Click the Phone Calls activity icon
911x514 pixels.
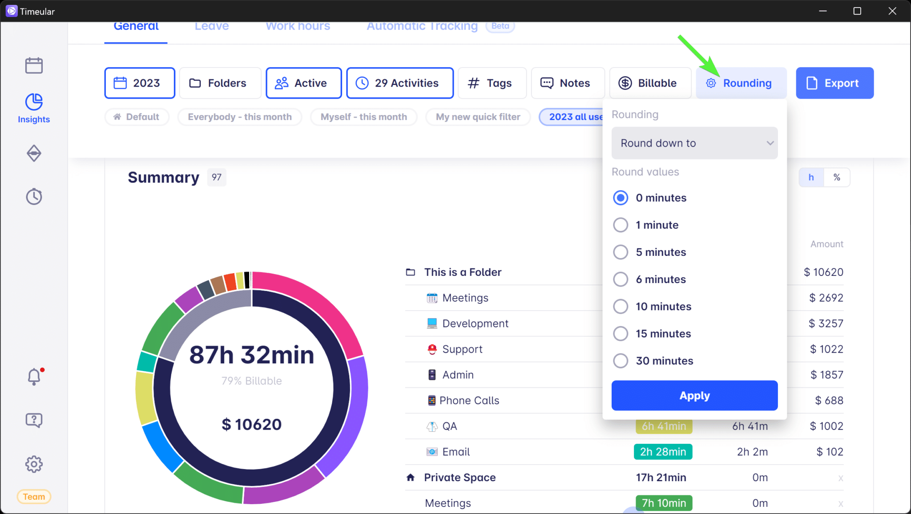(431, 400)
